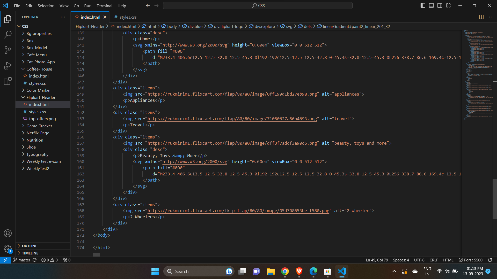Open the Search view in the activity bar
The height and width of the screenshot is (279, 497).
(x=8, y=34)
